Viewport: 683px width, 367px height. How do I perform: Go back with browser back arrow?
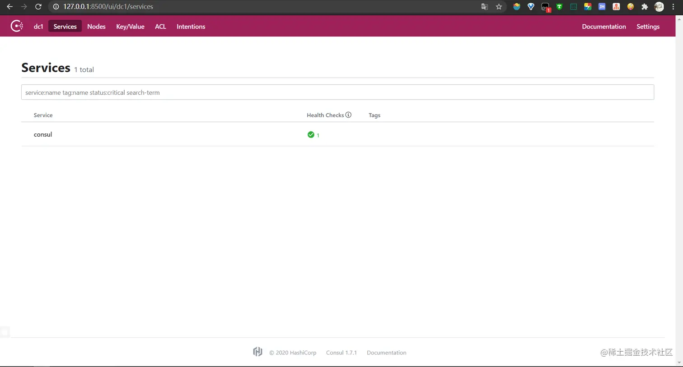click(9, 7)
